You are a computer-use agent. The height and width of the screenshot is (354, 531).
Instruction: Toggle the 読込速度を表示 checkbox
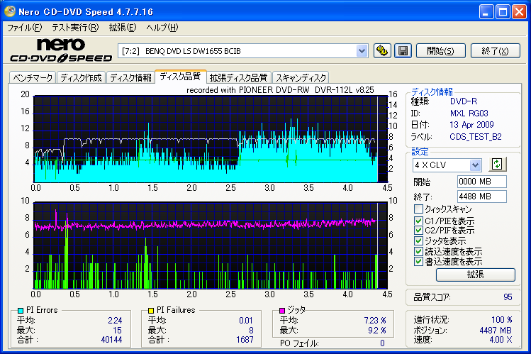click(418, 251)
